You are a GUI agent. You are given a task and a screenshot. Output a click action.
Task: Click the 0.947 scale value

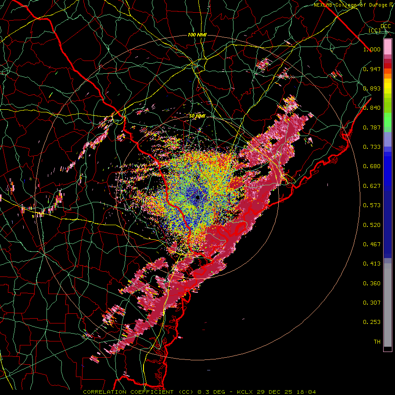pos(372,69)
